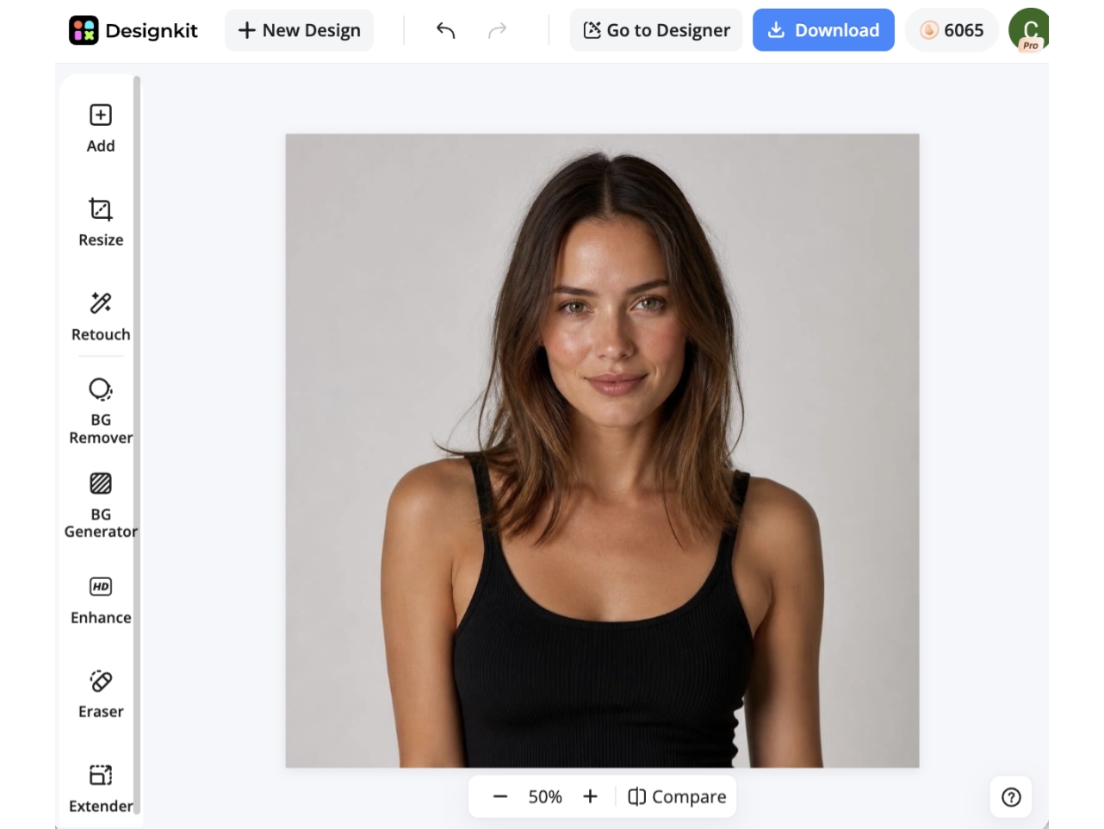Open the BG Generator tool
Screen dimensions: 1104x829
101,506
